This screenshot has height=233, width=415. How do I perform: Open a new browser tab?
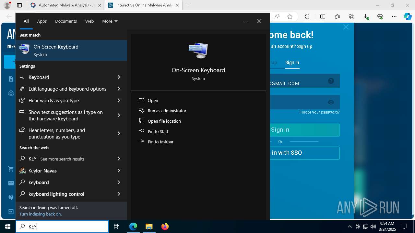coord(188,5)
